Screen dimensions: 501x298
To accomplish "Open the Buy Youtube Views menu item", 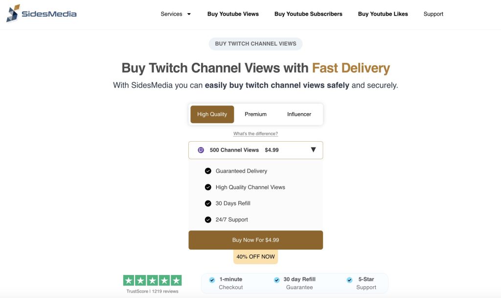I will (x=233, y=14).
